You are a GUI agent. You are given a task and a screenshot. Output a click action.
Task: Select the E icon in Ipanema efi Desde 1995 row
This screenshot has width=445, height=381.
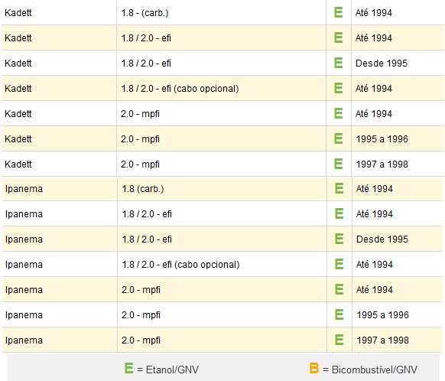click(x=339, y=239)
